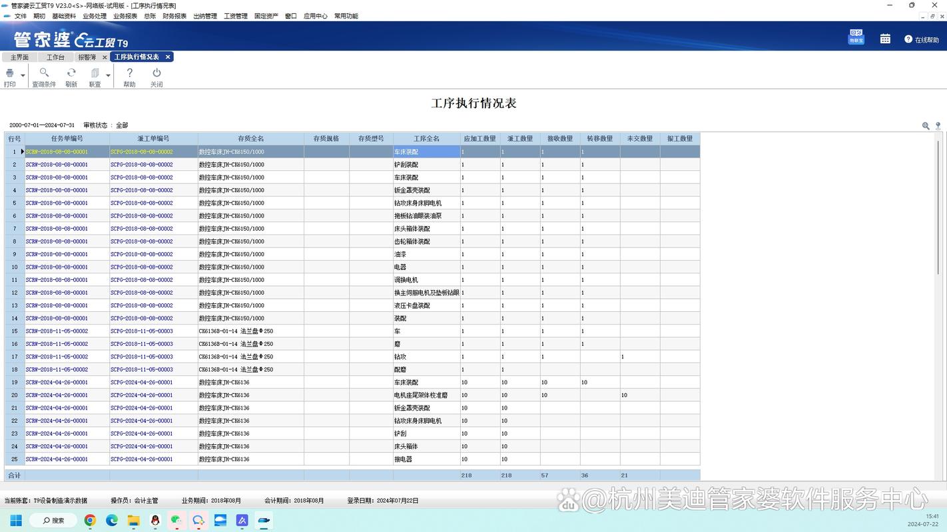Image resolution: width=947 pixels, height=532 pixels.
Task: Select the 电机座尾架体校准磨 process cell
Action: [x=427, y=395]
